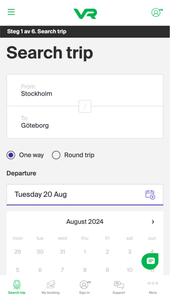170x301 pixels.
Task: Open the user profile icon in header
Action: tap(157, 13)
